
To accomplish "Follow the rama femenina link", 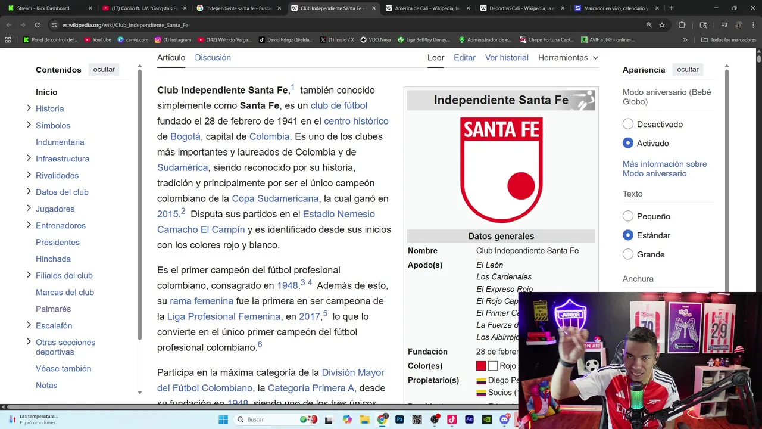I will pos(201,301).
